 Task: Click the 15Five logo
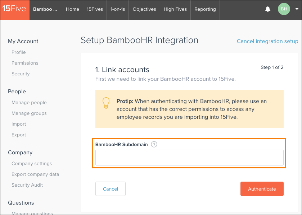click(15, 10)
